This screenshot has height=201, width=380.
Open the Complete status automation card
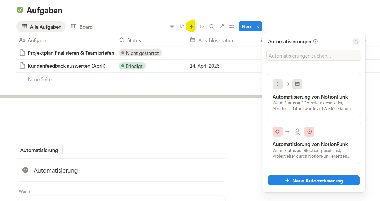tap(314, 95)
